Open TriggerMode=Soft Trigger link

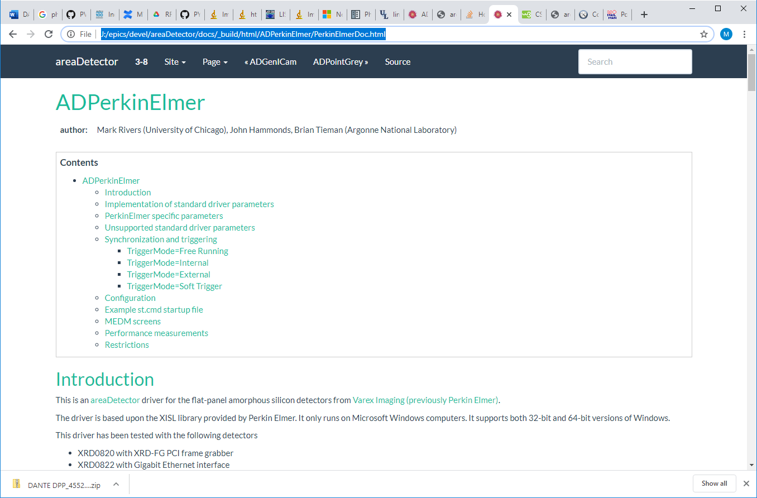tap(175, 286)
